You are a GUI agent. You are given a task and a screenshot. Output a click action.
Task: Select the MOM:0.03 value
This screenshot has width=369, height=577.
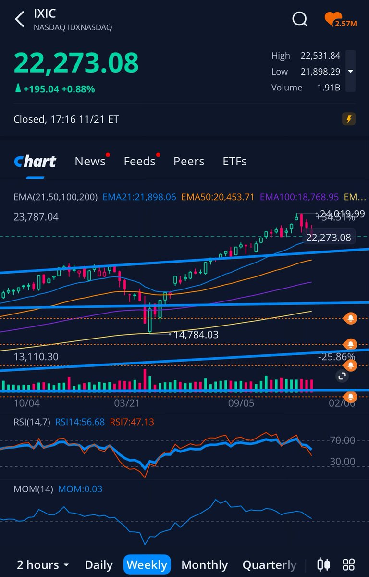(80, 489)
